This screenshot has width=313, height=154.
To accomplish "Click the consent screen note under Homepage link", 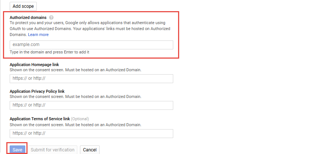I will (75, 70).
